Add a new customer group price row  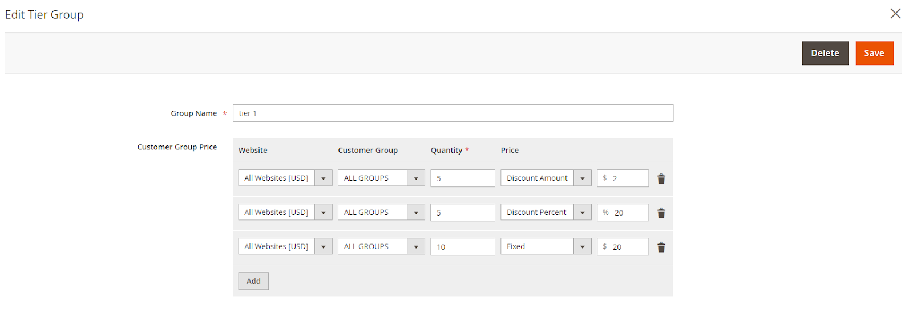pyautogui.click(x=253, y=281)
